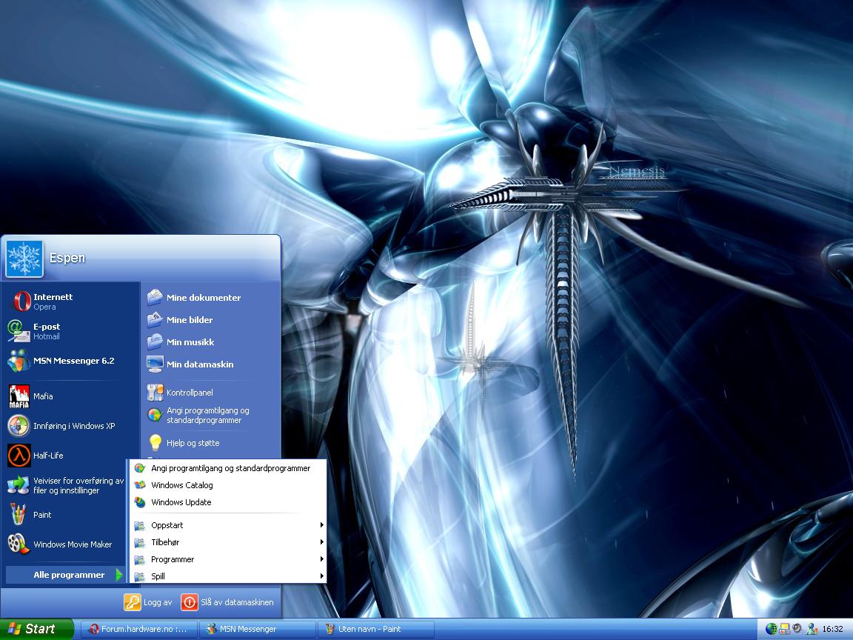
Task: Open Min musikk folder icon
Action: [155, 341]
